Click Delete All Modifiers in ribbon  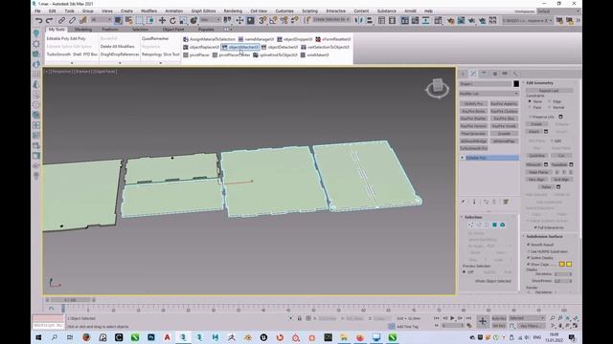point(117,47)
